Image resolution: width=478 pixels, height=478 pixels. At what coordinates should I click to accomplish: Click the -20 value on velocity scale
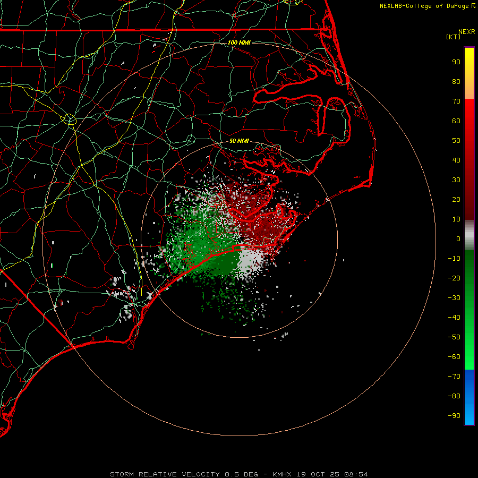pos(454,278)
